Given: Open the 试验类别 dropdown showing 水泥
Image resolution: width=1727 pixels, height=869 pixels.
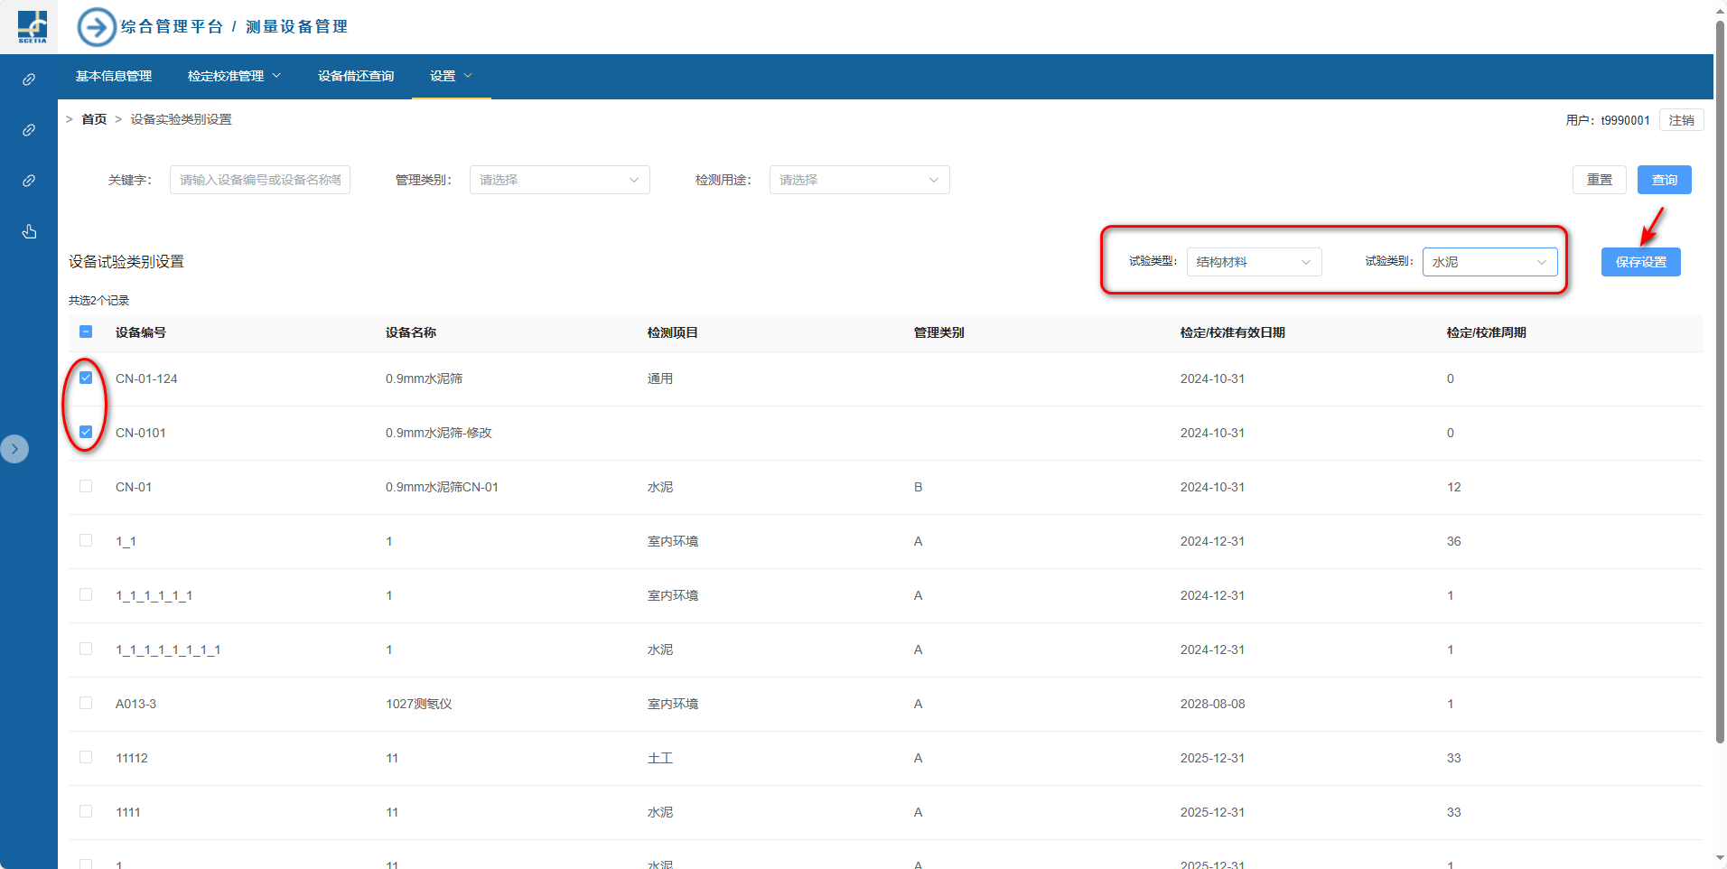Looking at the screenshot, I should pos(1489,262).
